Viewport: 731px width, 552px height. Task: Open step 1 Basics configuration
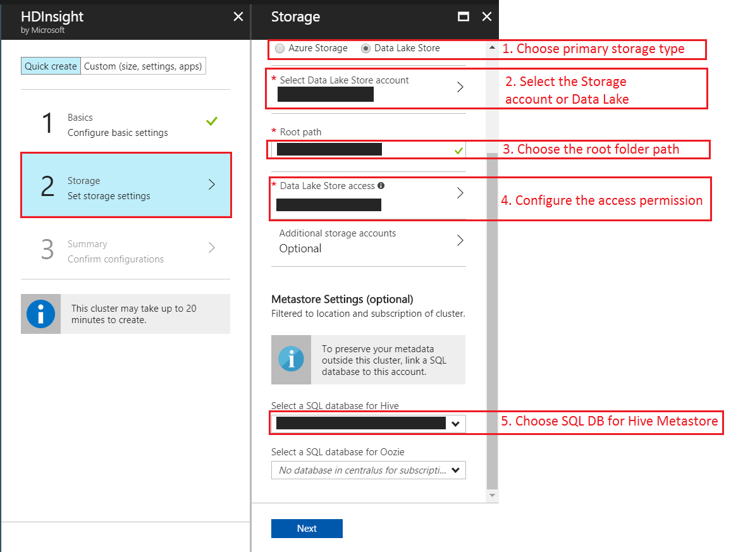tap(125, 123)
